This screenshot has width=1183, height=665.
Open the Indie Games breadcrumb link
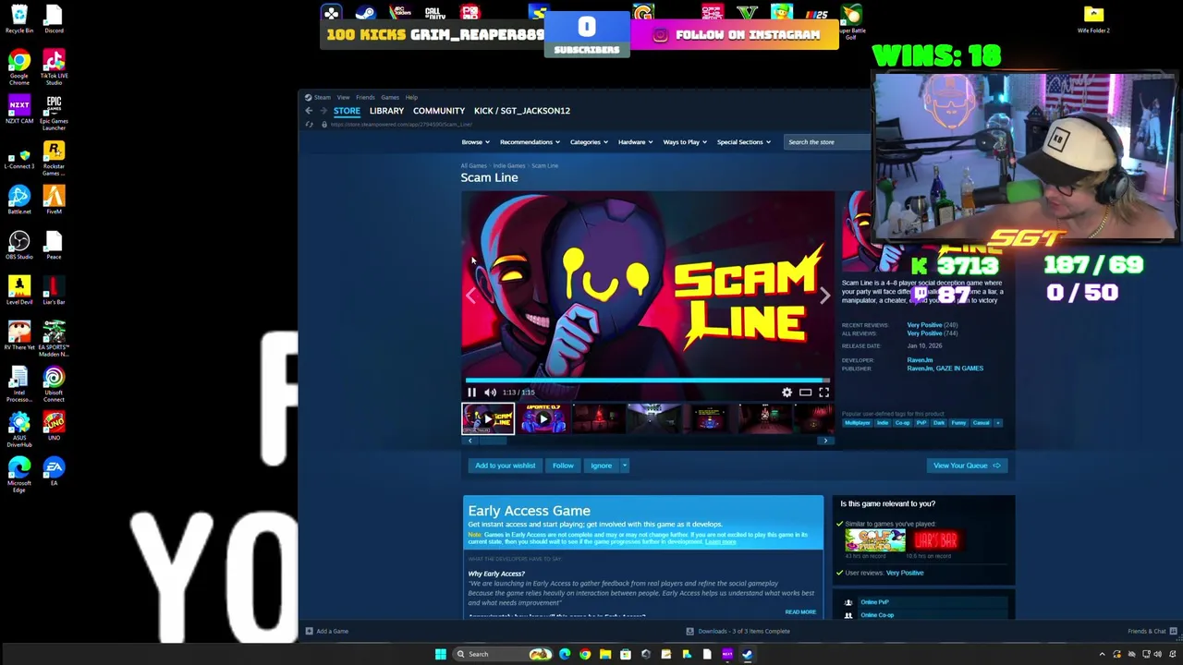click(x=508, y=166)
